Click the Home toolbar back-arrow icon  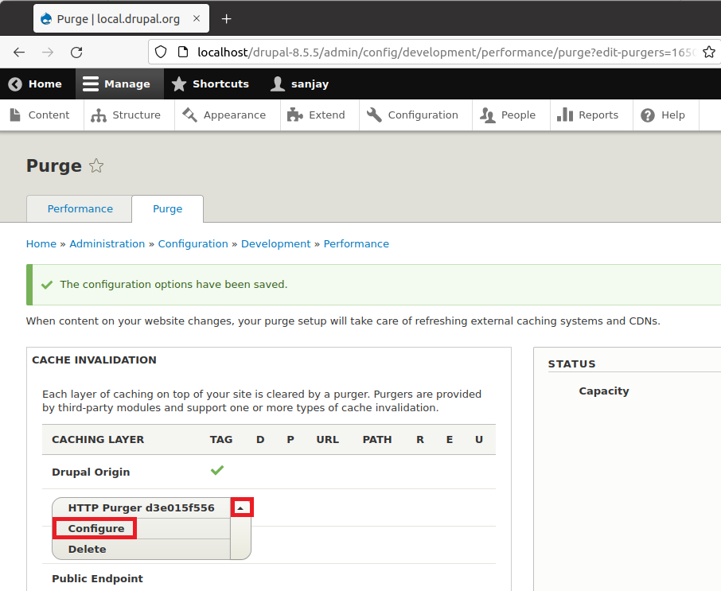click(15, 84)
